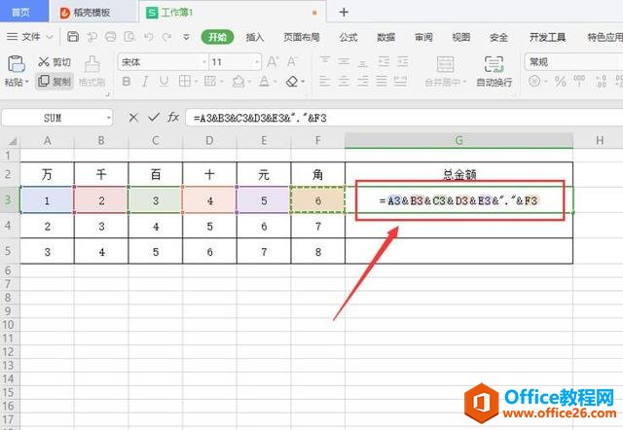The image size is (623, 430).
Task: Open the 文件 menu dropdown arrow
Action: [50, 37]
